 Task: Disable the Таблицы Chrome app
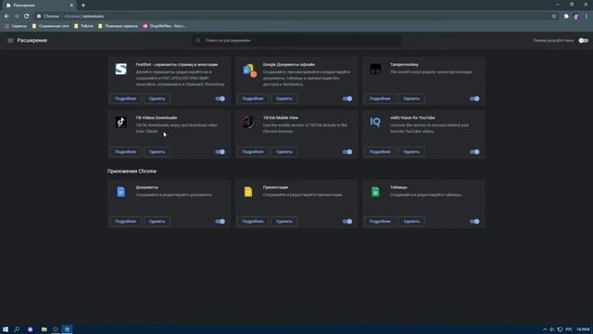point(474,222)
